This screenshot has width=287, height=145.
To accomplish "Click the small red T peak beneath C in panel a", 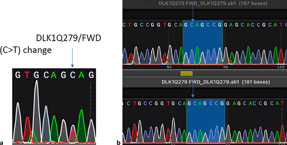I will click(73, 136).
